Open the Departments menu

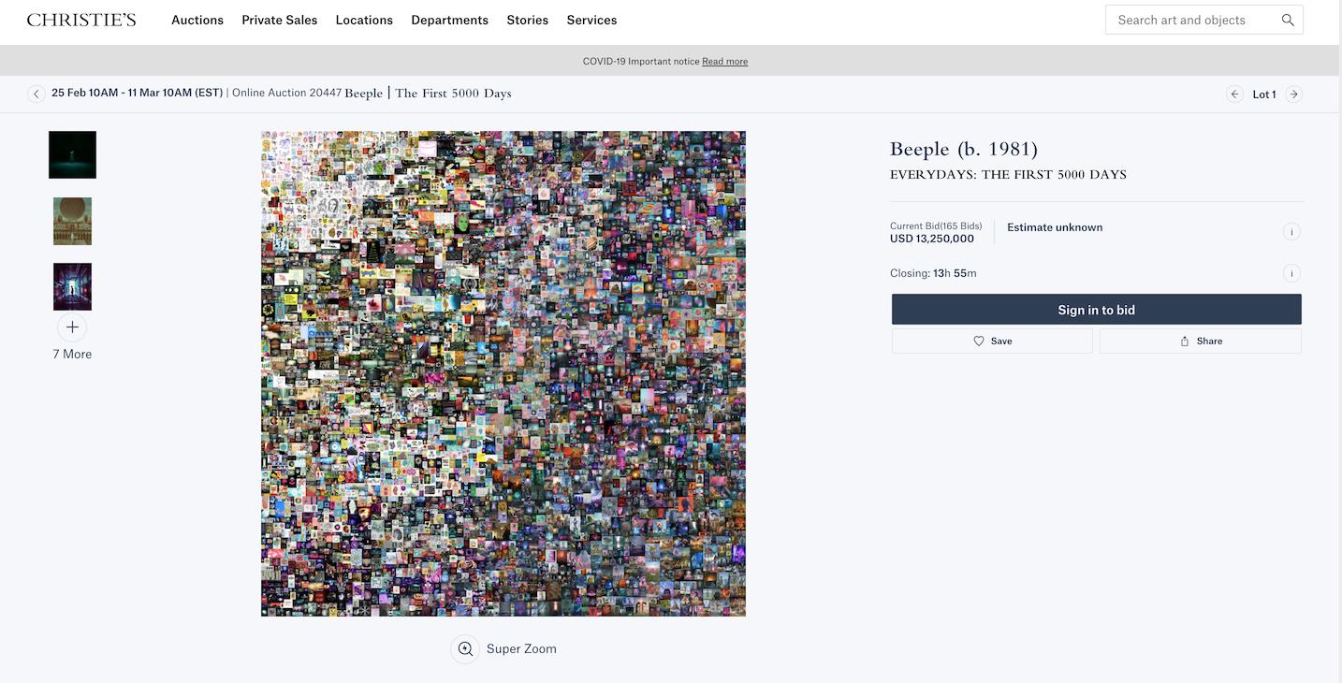coord(449,20)
